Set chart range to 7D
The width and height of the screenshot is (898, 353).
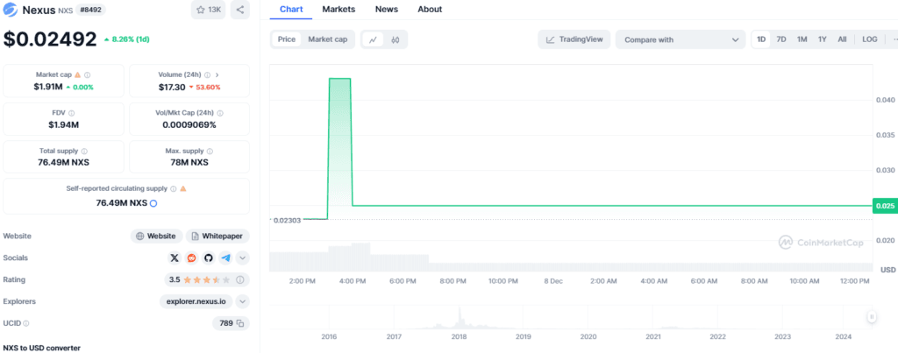(781, 39)
